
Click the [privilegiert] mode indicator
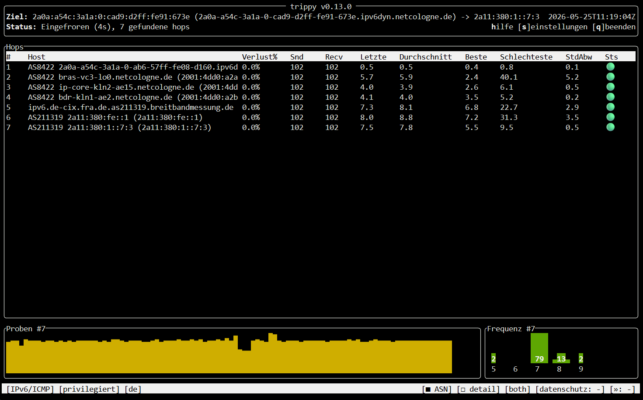pyautogui.click(x=89, y=389)
